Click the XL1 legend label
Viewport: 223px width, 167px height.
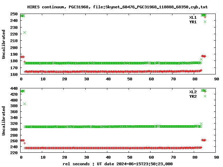(x=193, y=17)
